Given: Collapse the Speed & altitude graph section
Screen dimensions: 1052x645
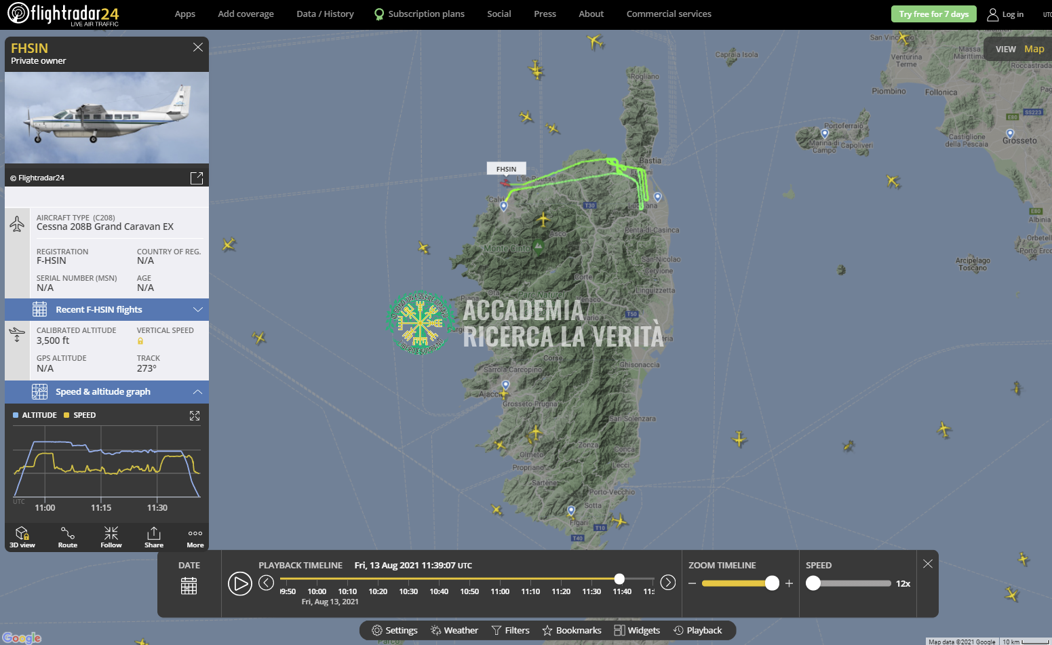Looking at the screenshot, I should (198, 392).
